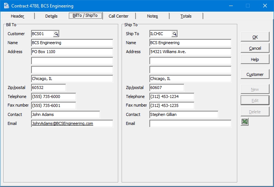The image size is (274, 187).
Task: Go to the Call Center tab
Action: click(x=119, y=16)
